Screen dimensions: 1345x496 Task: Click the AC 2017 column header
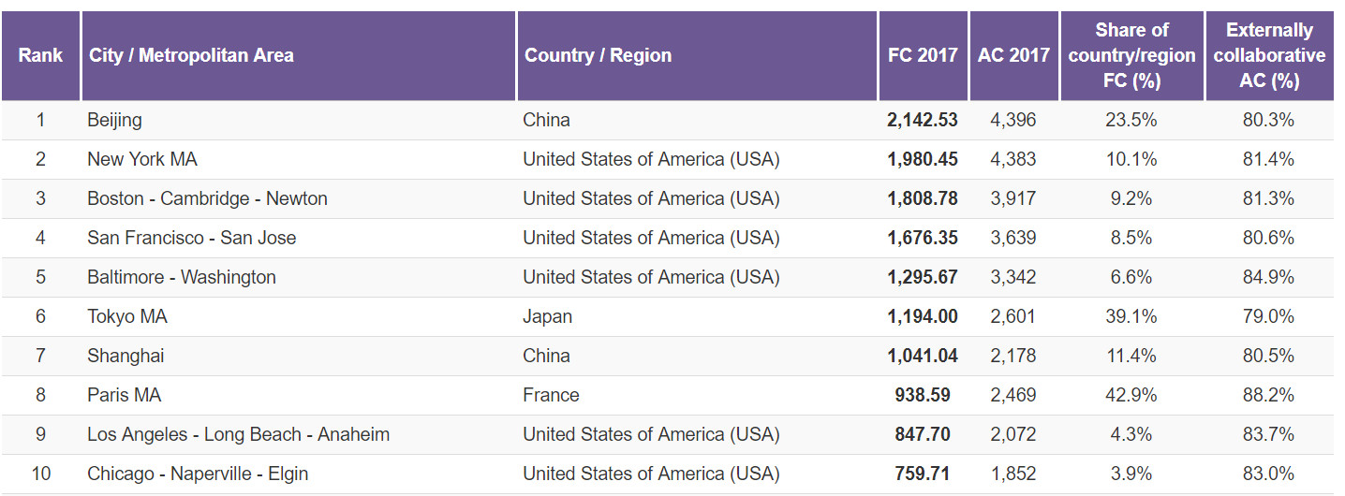[x=1013, y=55]
